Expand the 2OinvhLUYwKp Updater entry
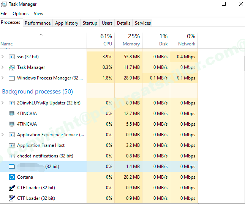This screenshot has height=204, width=245. click(3, 103)
